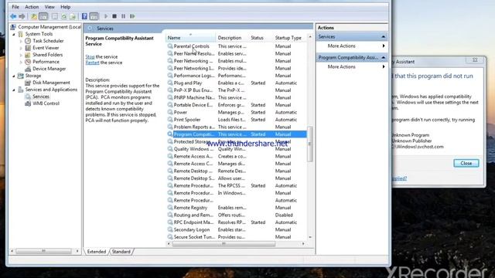Collapse the Services and Applications tree node

pyautogui.click(x=14, y=90)
